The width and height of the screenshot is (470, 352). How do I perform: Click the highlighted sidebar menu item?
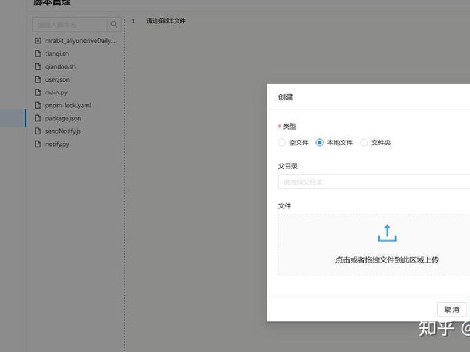(13, 118)
